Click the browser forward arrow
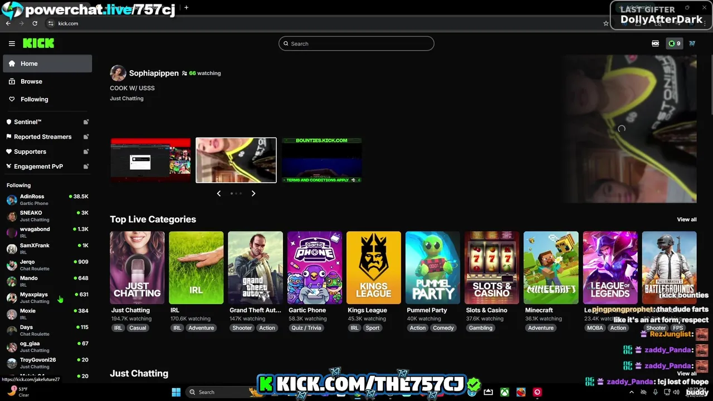Viewport: 713px width, 401px height. (x=22, y=23)
